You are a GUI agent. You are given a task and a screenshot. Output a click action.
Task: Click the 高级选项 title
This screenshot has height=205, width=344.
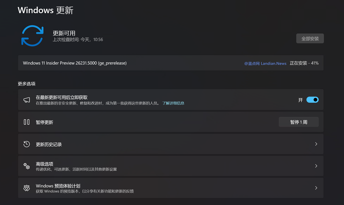pyautogui.click(x=45, y=164)
